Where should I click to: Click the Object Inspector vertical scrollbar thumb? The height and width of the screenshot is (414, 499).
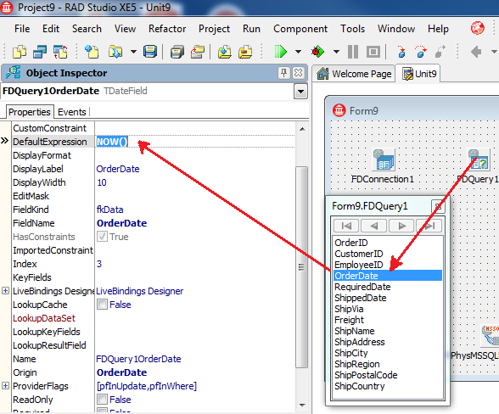302,266
